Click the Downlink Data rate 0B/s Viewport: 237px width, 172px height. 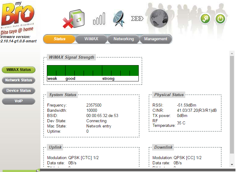pyautogui.click(x=178, y=163)
